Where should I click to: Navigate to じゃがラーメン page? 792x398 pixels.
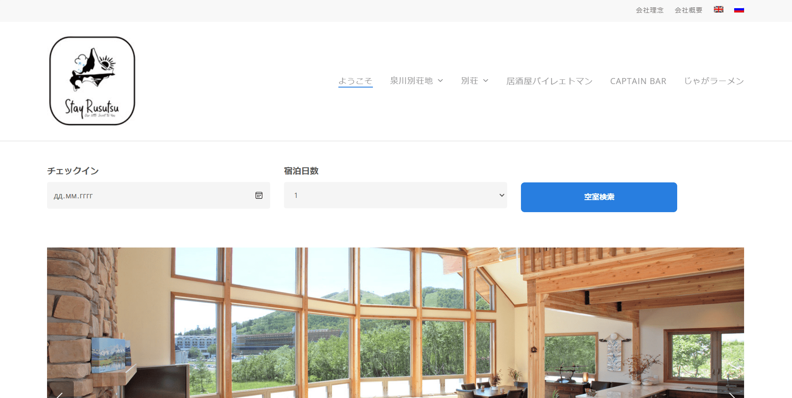click(x=714, y=81)
